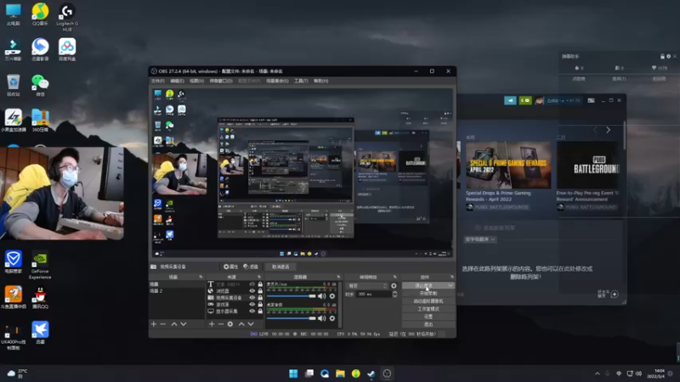Toggle visibility of the 视频采集设备 source
The height and width of the screenshot is (382, 680).
(x=252, y=298)
